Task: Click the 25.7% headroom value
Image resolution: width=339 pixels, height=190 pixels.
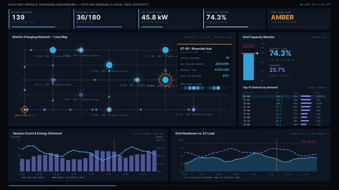Action: click(x=277, y=70)
